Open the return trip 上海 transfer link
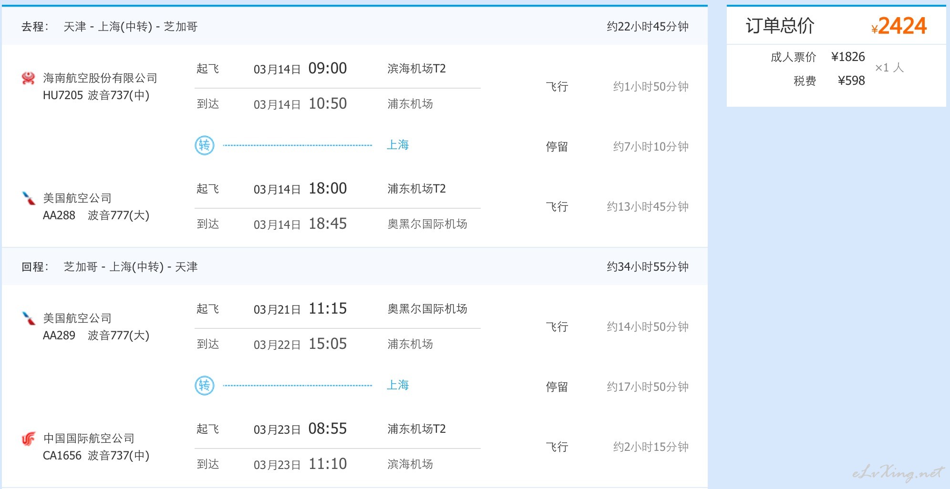 398,385
